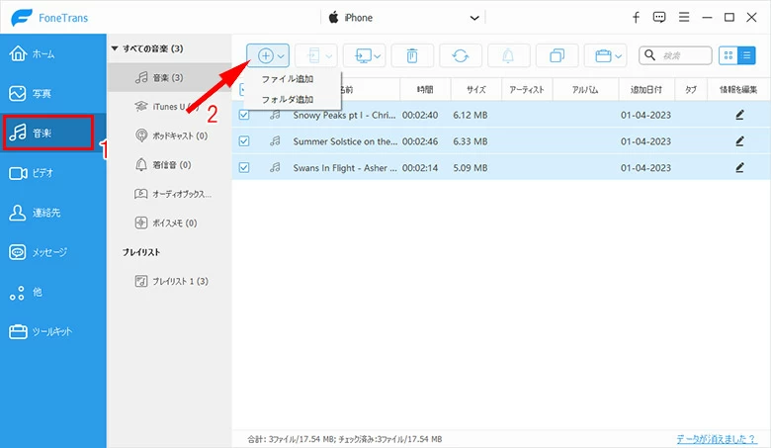Screen dimensions: 771x448
Task: Select フォルダ追加 from the add menu
Action: point(287,100)
